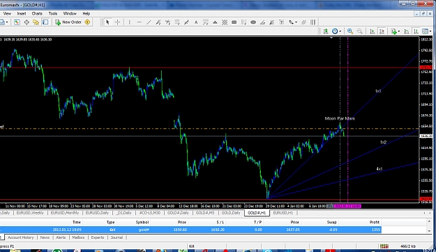Open the Help menu
436x252 pixels.
click(87, 13)
